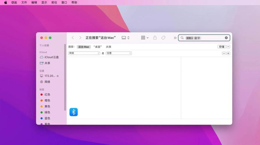The image size is (260, 145).
Task: Open the Apple menu
Action: pyautogui.click(x=6, y=3)
